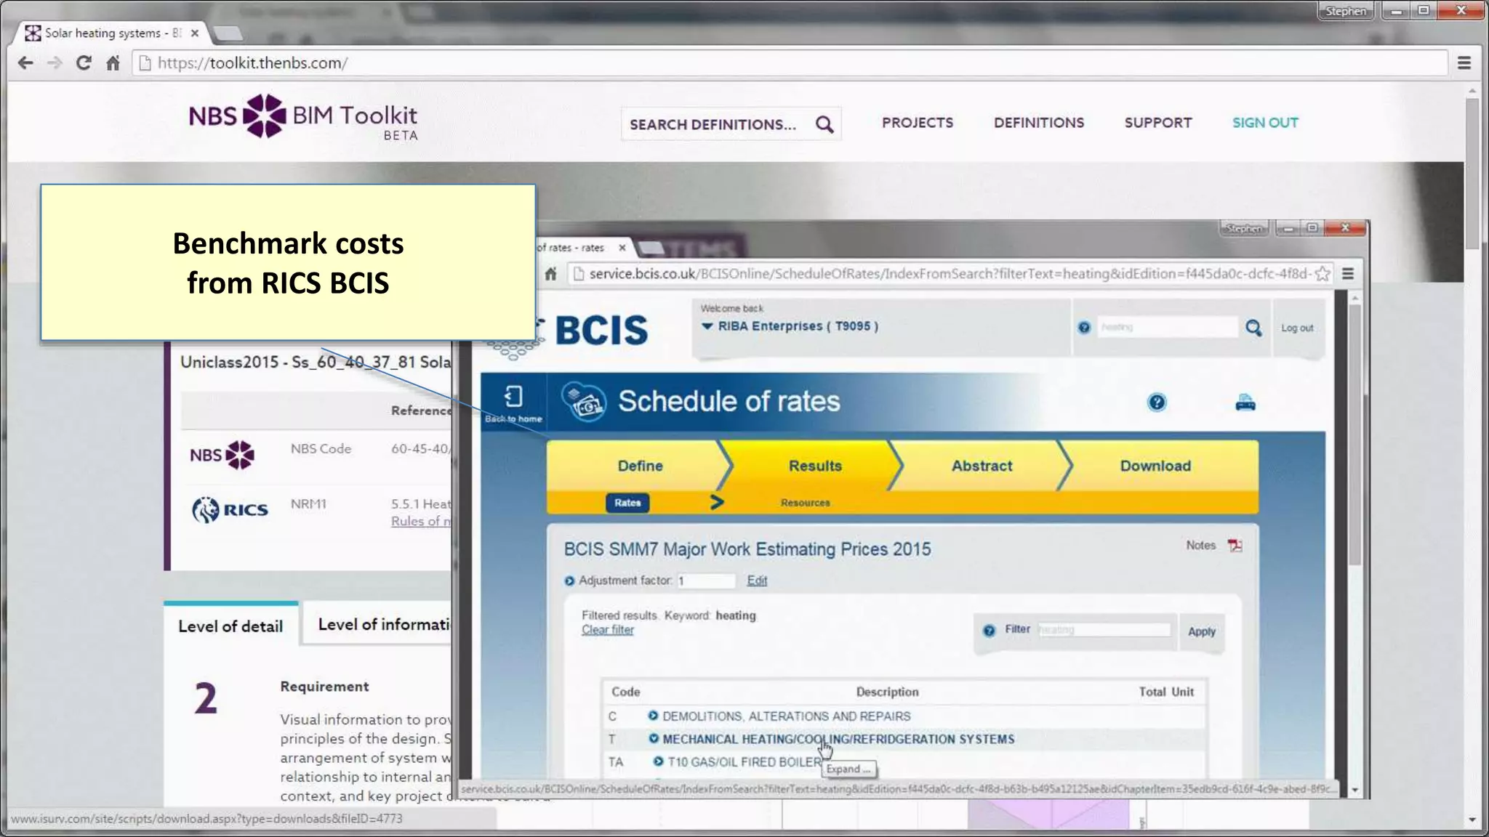The width and height of the screenshot is (1489, 837).
Task: Go to the Define step
Action: (640, 466)
